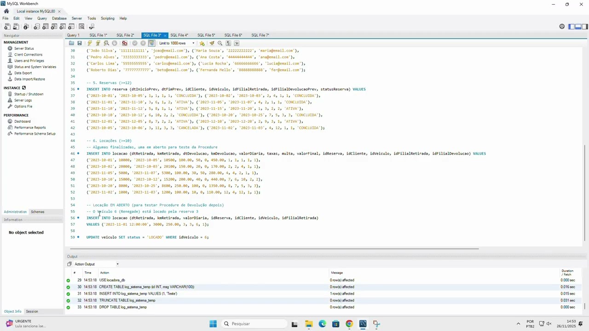Image resolution: width=589 pixels, height=331 pixels.
Task: Commit the transaction icon
Action: coord(135,43)
